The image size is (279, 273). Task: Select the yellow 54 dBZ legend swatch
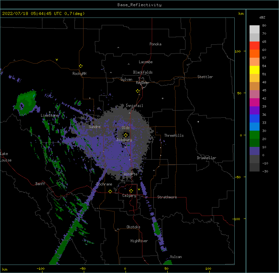[x=254, y=70]
